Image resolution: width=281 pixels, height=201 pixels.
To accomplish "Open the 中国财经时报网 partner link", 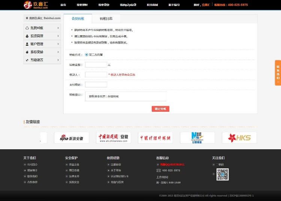I will click(155, 138).
